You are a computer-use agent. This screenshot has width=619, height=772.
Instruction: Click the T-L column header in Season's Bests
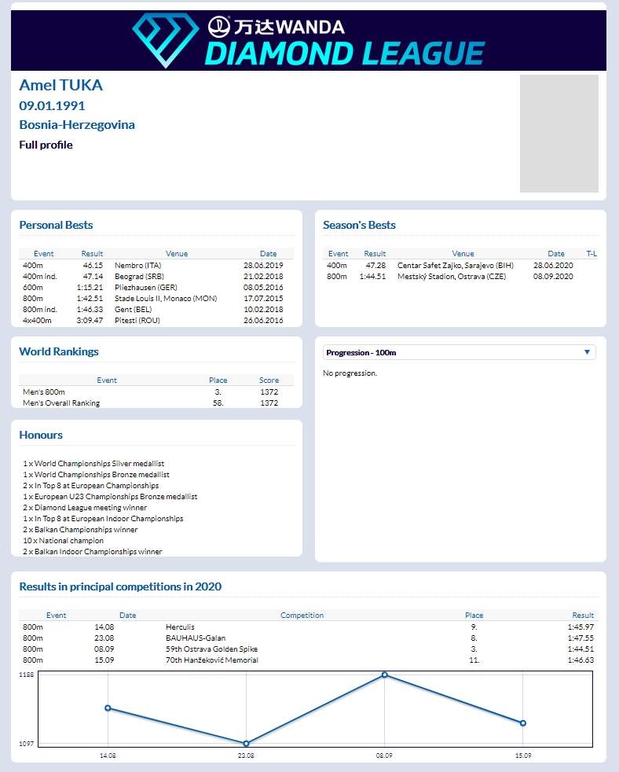click(591, 254)
